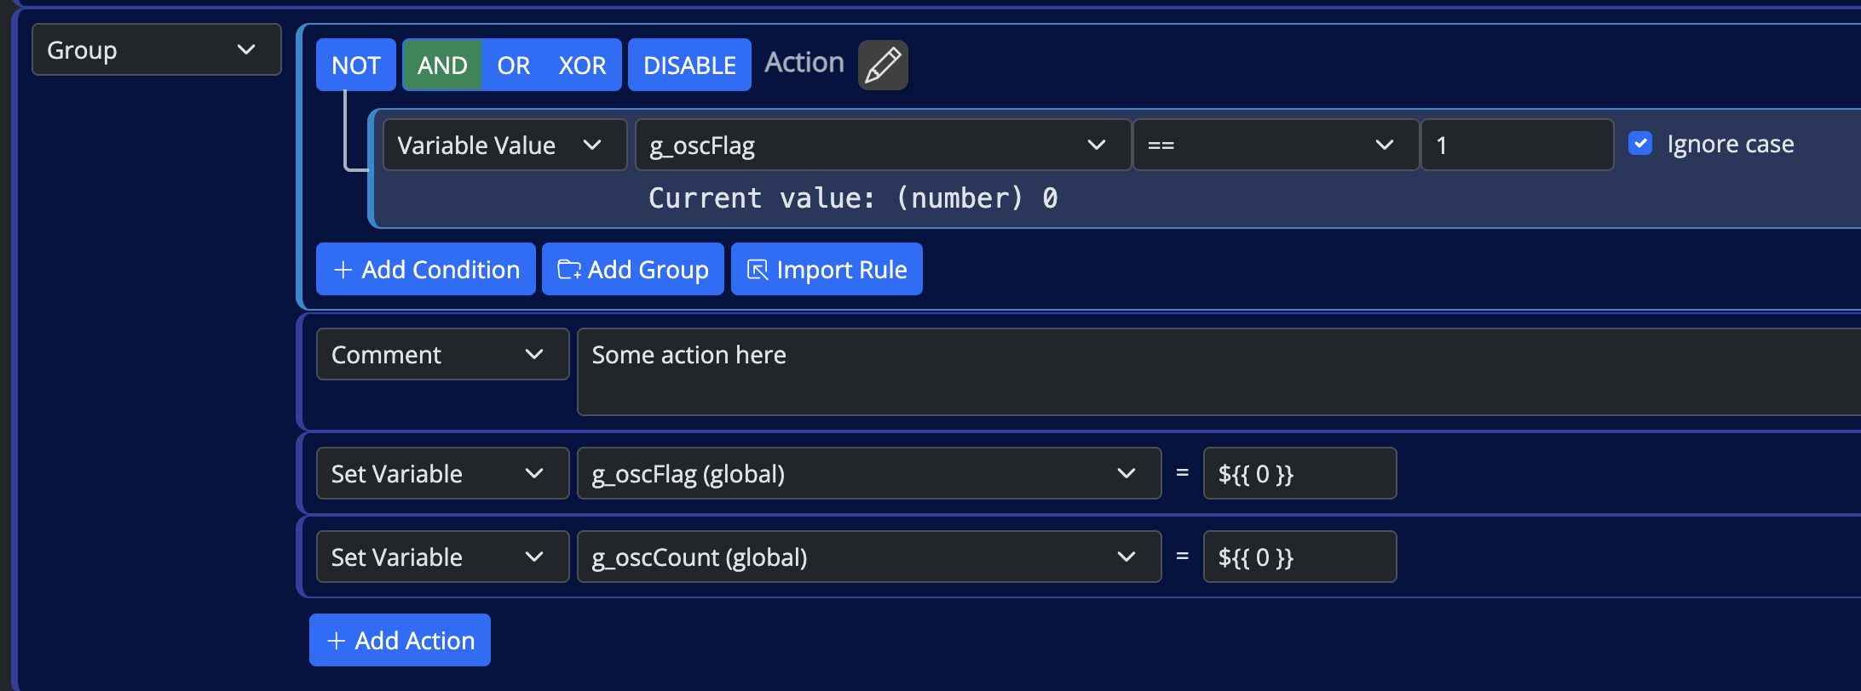Uncheck the Ignore case checkbox
This screenshot has height=691, width=1861.
pos(1639,144)
